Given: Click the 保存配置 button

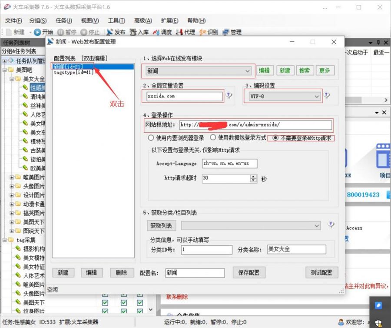Looking at the screenshot, I should click(249, 273).
